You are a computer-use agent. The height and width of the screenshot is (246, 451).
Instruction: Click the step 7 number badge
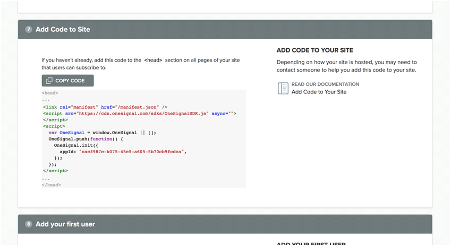[x=29, y=30]
